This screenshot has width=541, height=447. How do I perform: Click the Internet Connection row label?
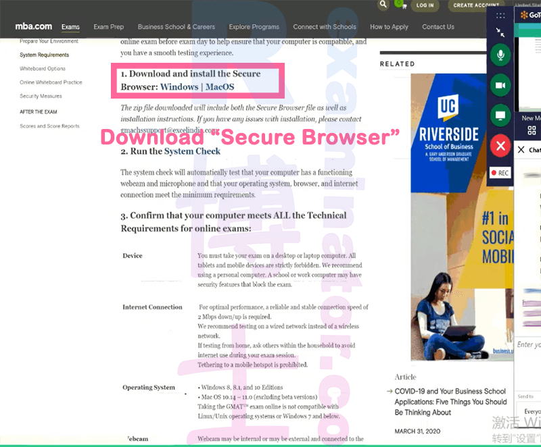tap(152, 307)
